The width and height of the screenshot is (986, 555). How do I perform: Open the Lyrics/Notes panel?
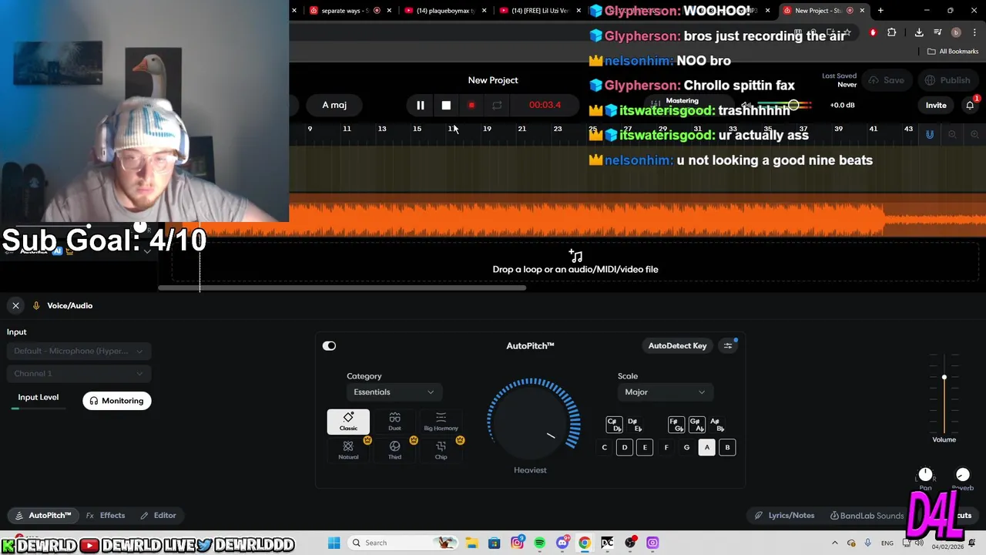pyautogui.click(x=784, y=515)
